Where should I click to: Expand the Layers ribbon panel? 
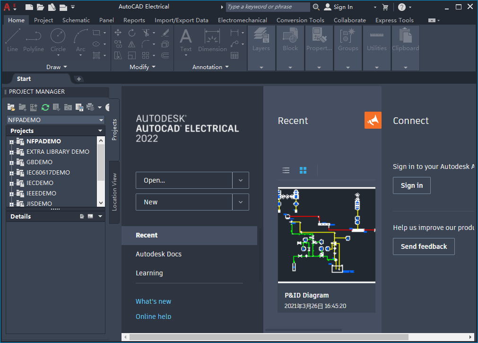coord(261,68)
